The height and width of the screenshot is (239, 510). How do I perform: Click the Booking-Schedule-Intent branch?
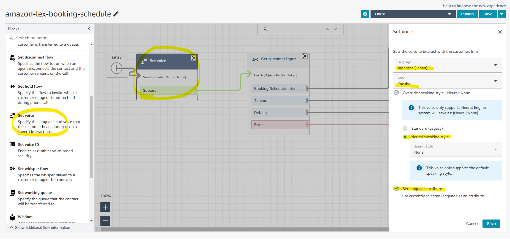tap(280, 88)
